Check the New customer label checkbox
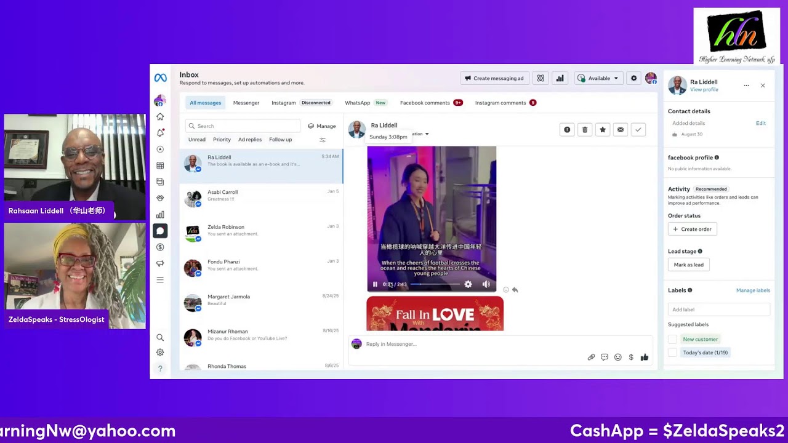The width and height of the screenshot is (788, 443). pyautogui.click(x=672, y=339)
